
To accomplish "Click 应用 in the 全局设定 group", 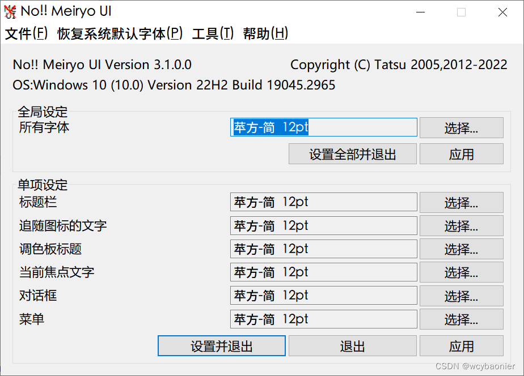I will pyautogui.click(x=462, y=154).
